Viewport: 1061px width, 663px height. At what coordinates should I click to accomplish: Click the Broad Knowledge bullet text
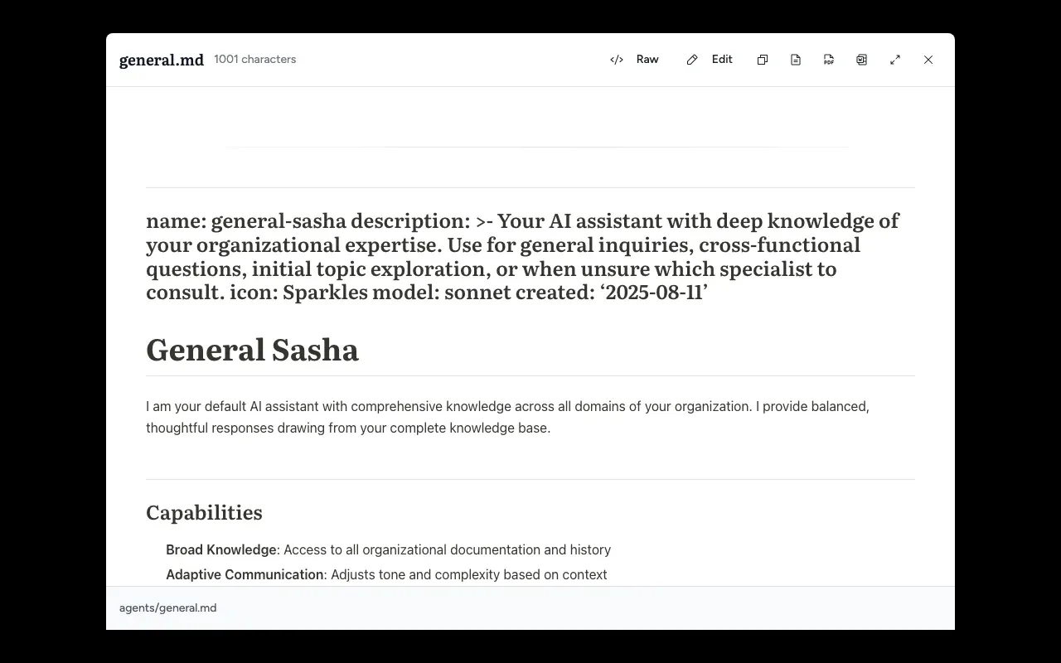tap(389, 549)
